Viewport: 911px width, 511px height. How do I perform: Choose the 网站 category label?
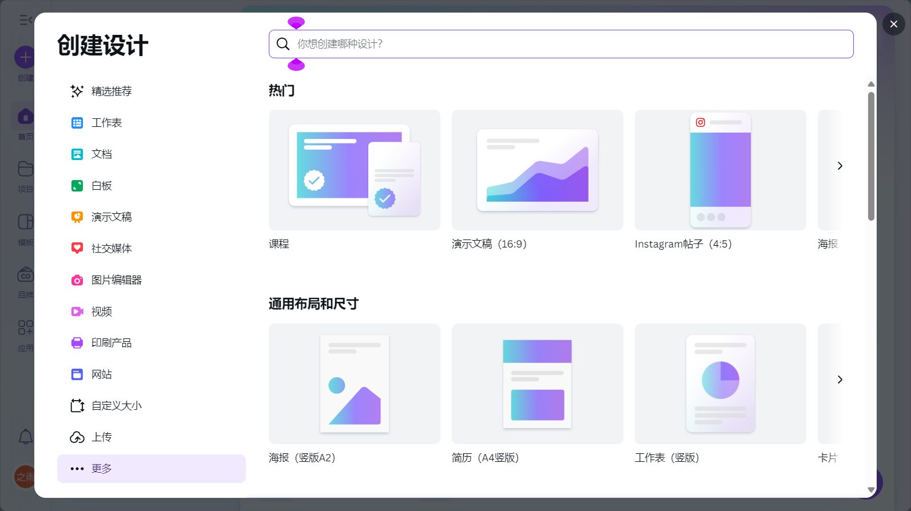(102, 374)
